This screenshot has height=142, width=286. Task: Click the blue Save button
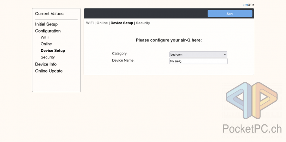230,14
